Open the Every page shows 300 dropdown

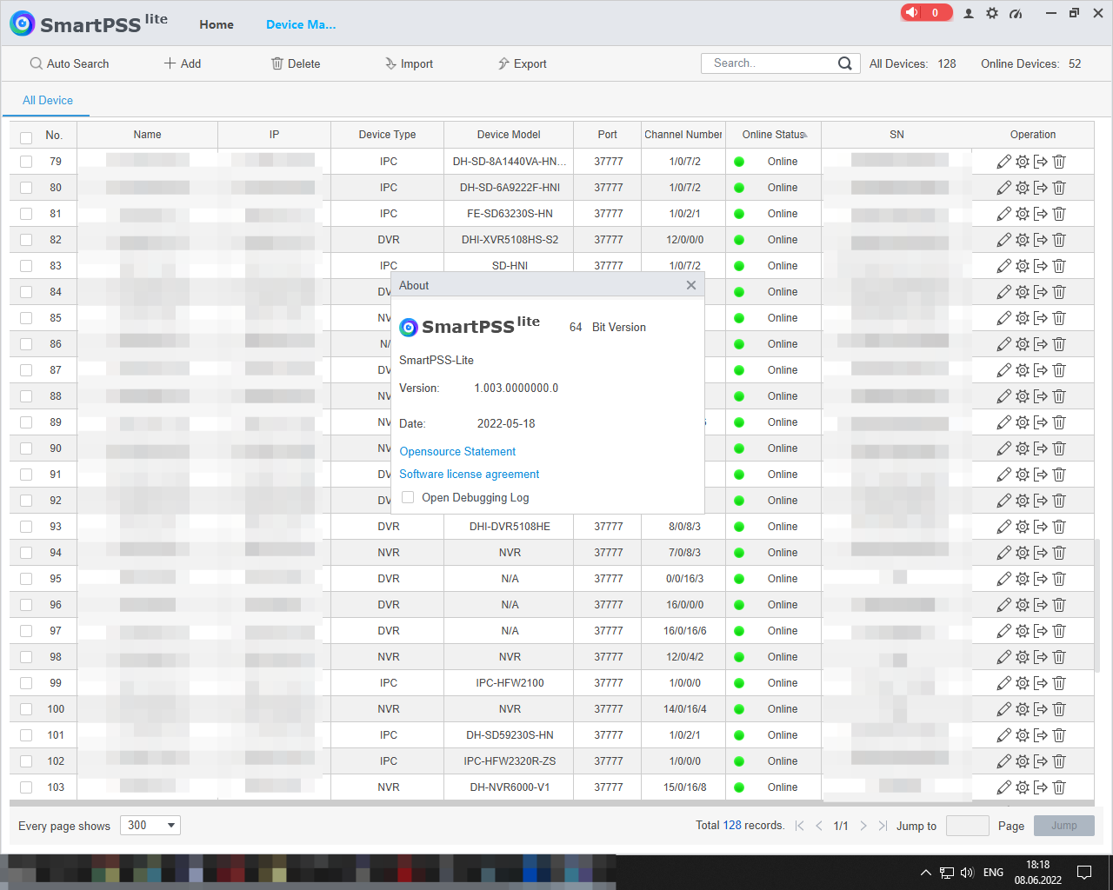click(x=150, y=826)
